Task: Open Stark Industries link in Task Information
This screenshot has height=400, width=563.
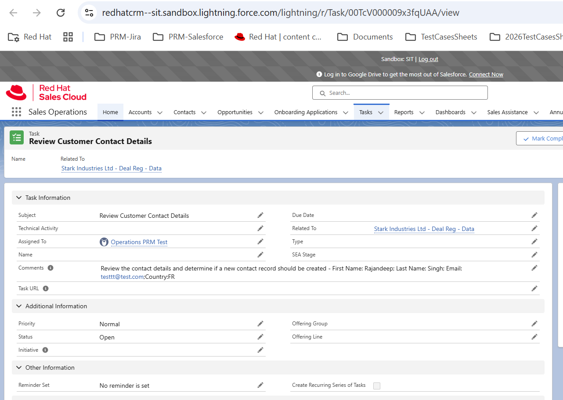Action: click(424, 229)
